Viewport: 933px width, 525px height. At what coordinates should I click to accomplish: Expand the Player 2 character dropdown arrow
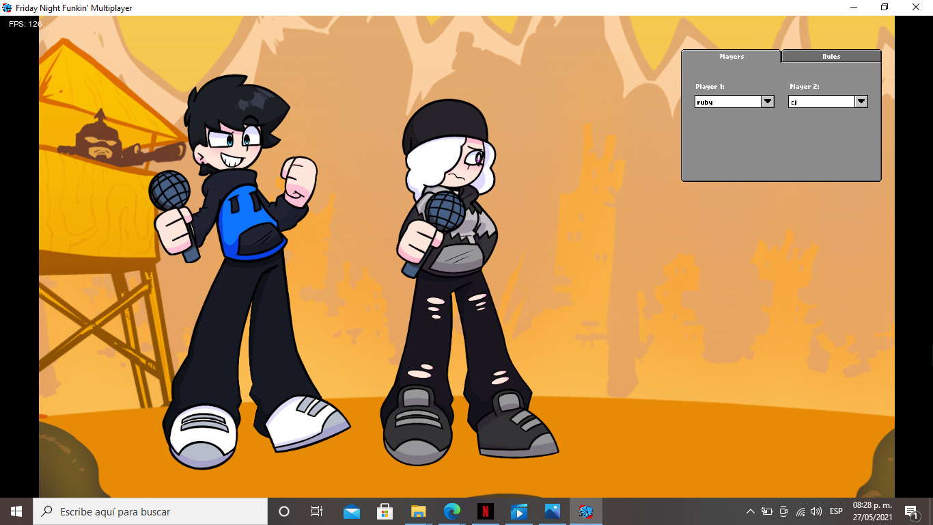coord(861,101)
